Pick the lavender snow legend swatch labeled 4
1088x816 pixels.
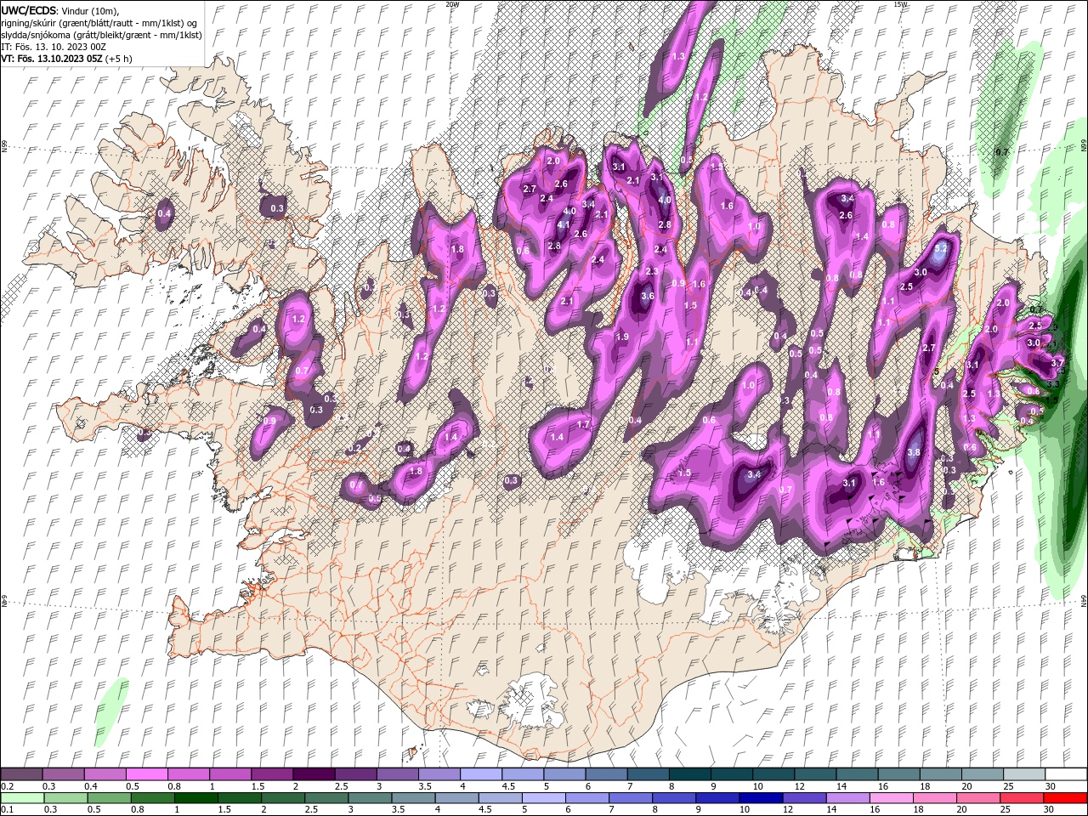pyautogui.click(x=480, y=774)
